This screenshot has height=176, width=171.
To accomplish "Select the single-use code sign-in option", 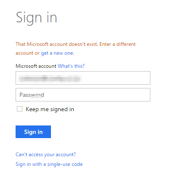I will pos(49,164).
